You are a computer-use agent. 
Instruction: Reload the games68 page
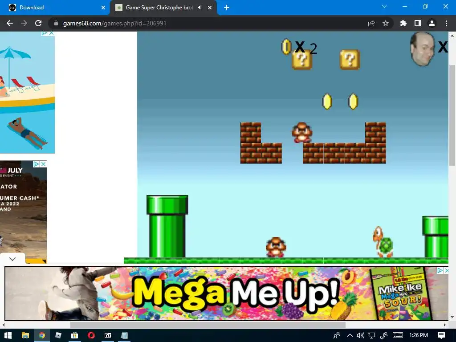[38, 23]
